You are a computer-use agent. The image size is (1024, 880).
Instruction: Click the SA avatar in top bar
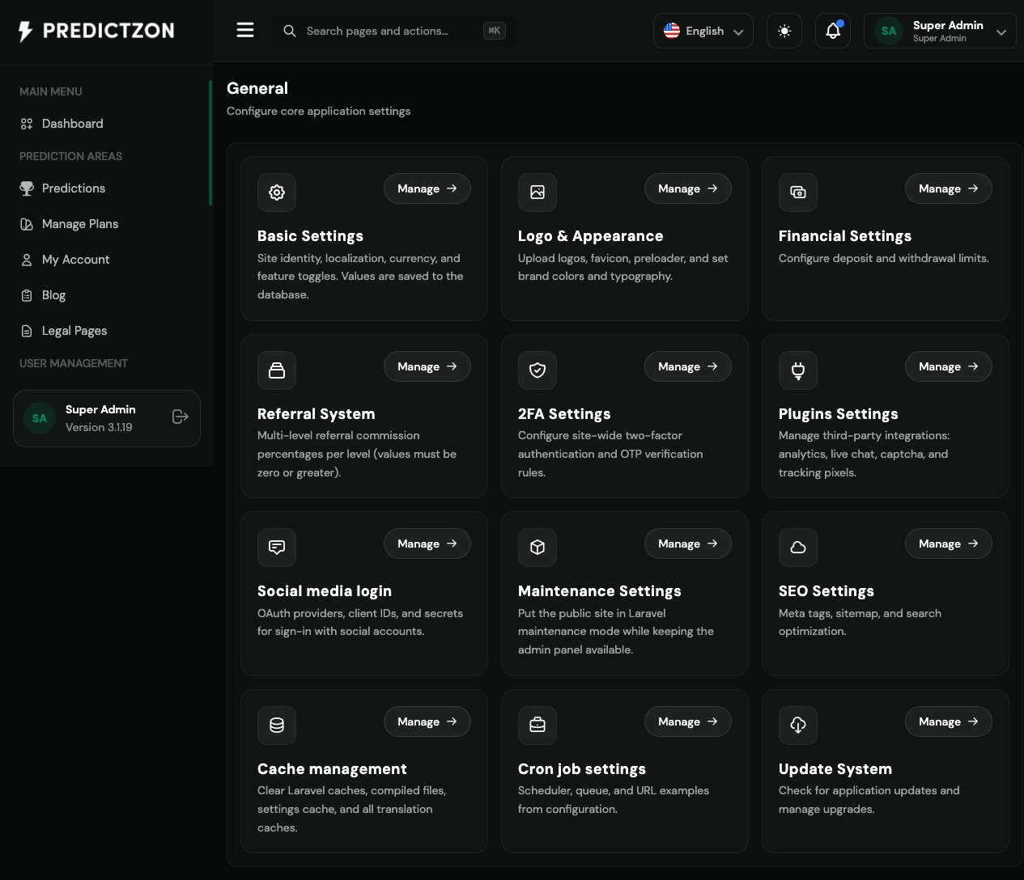click(889, 31)
